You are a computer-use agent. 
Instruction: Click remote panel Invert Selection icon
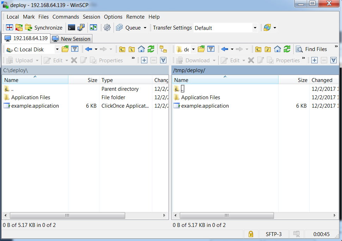point(334,60)
